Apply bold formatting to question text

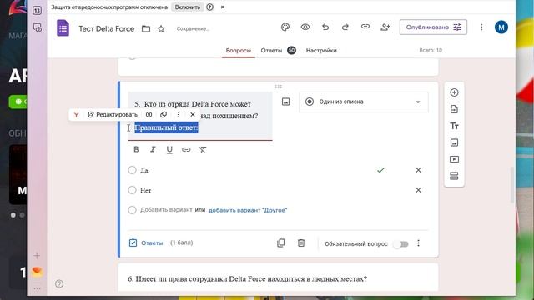[x=136, y=149]
